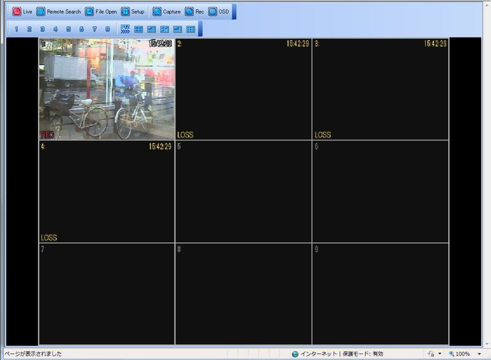
Task: Select camera channel 1 button
Action: click(x=17, y=29)
